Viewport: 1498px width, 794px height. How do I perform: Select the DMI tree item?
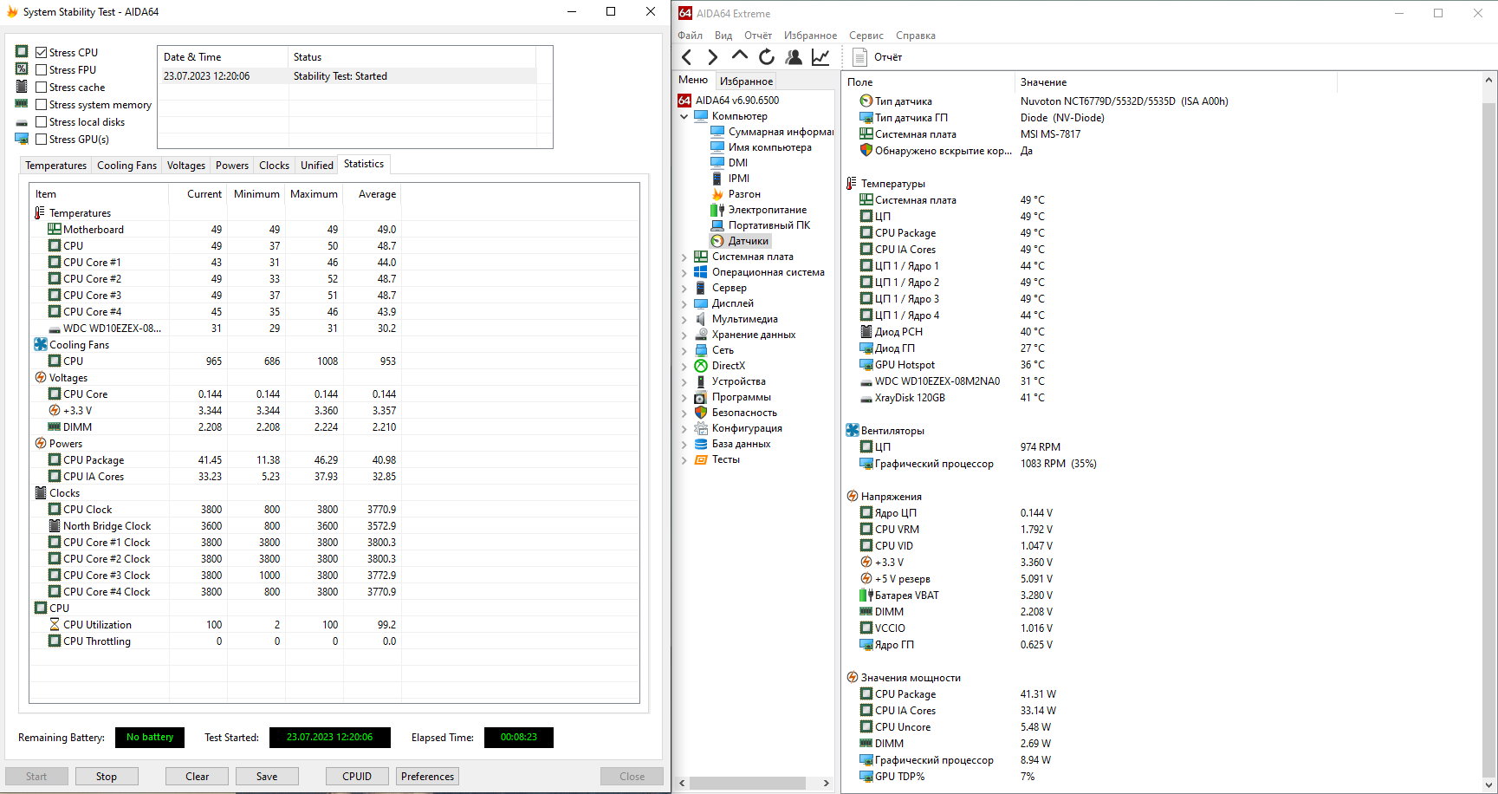(738, 163)
